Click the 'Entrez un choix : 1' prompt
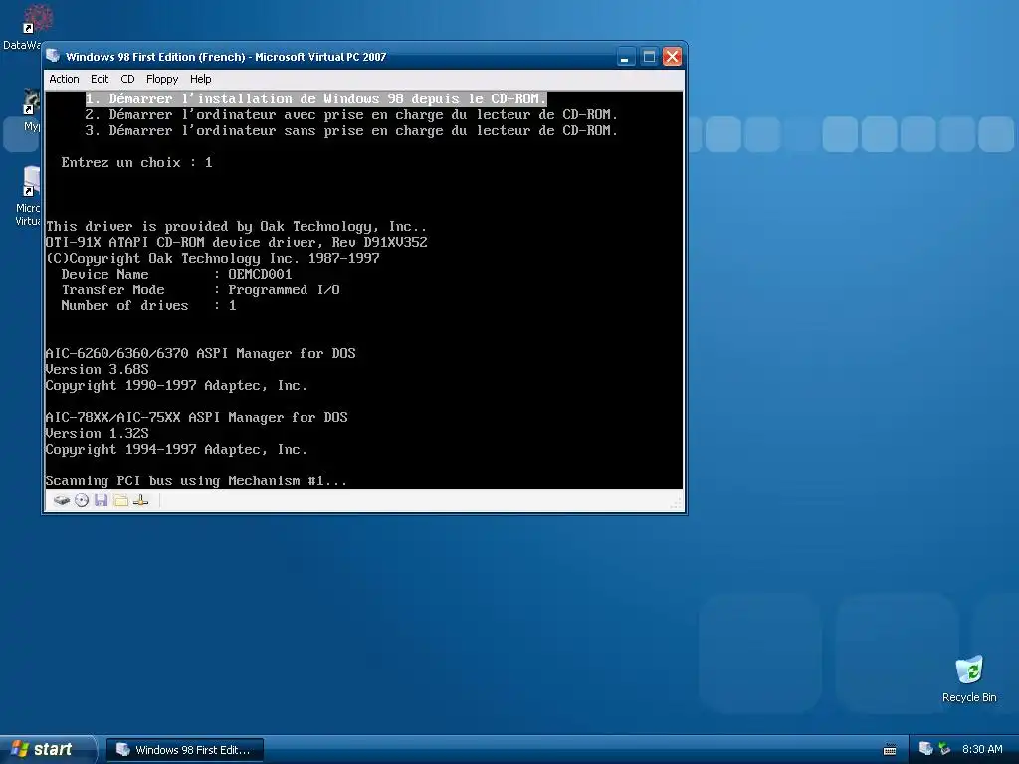 [136, 162]
